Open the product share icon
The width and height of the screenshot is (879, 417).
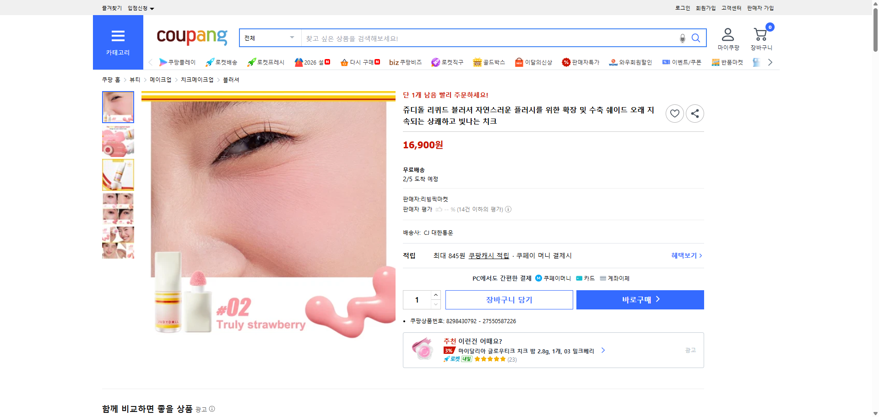(695, 113)
